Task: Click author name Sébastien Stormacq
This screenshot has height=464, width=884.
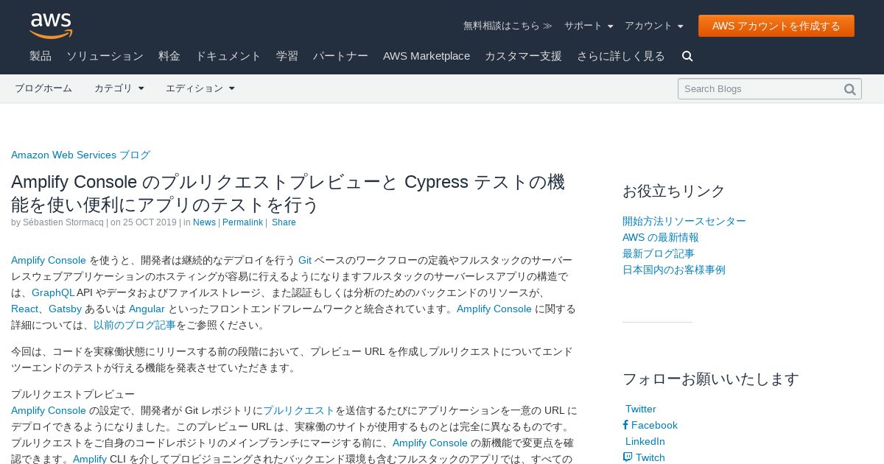Action: click(63, 222)
